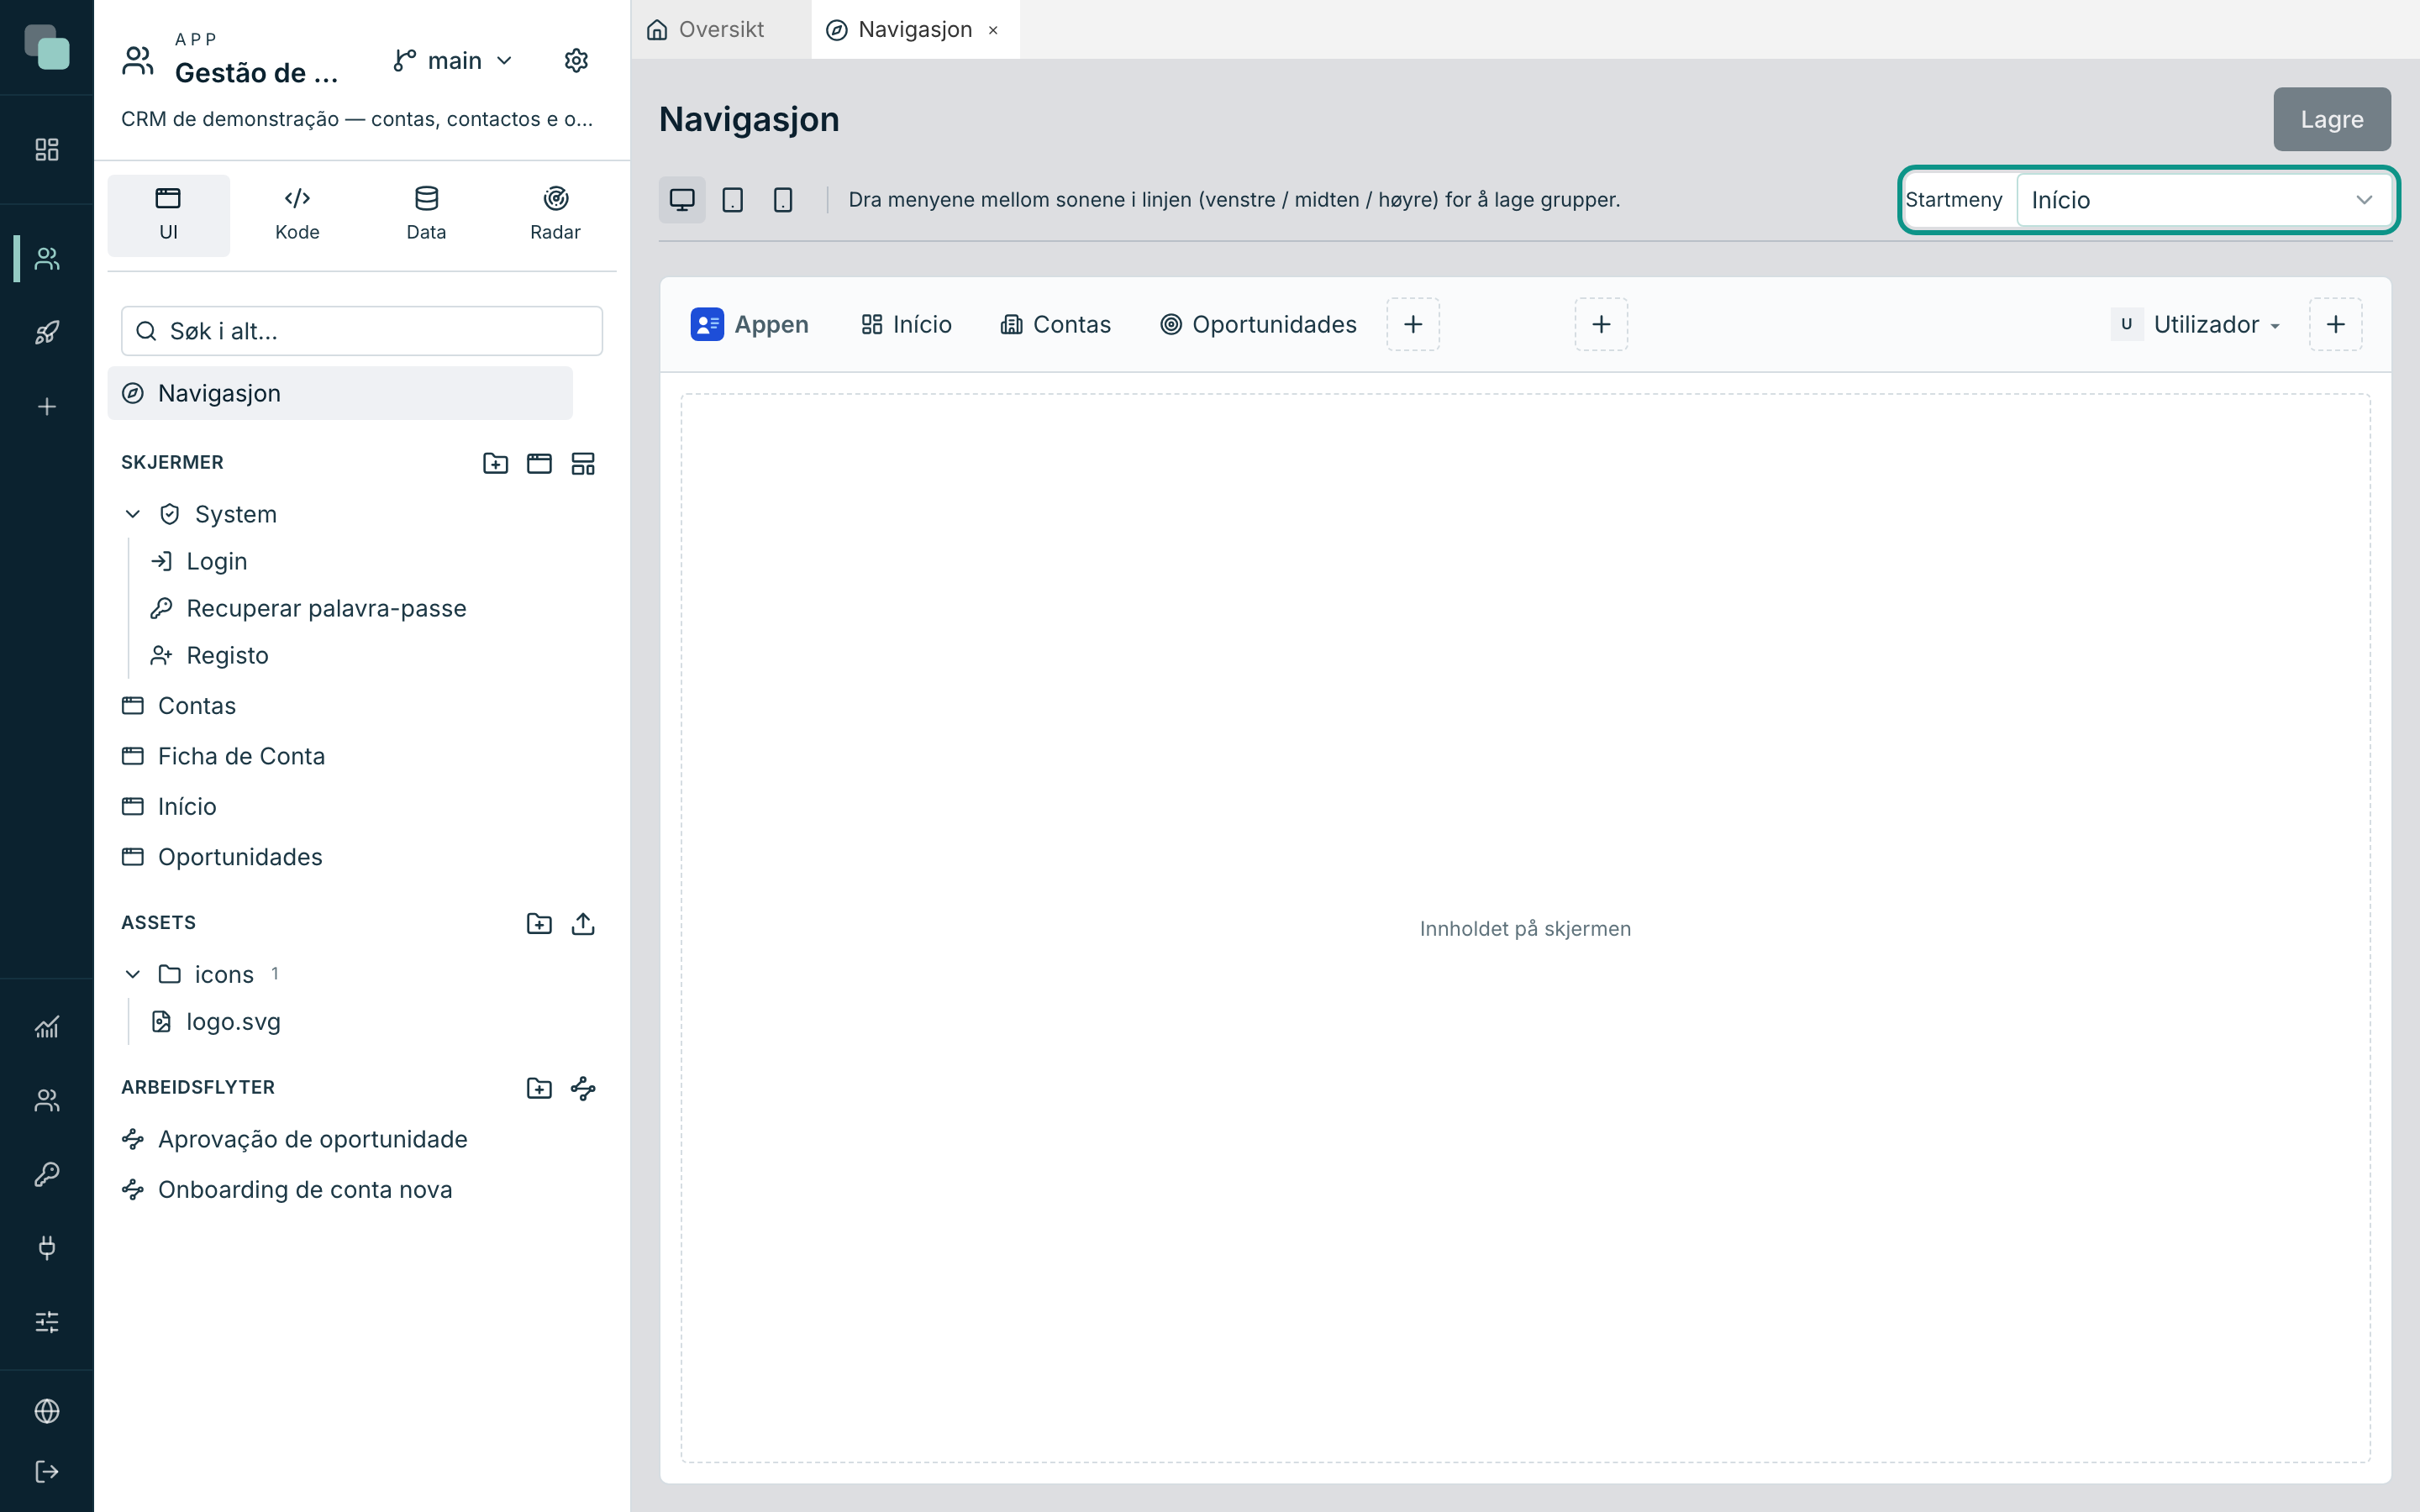Select phone preview mode
This screenshot has width=2420, height=1512.
coord(783,200)
